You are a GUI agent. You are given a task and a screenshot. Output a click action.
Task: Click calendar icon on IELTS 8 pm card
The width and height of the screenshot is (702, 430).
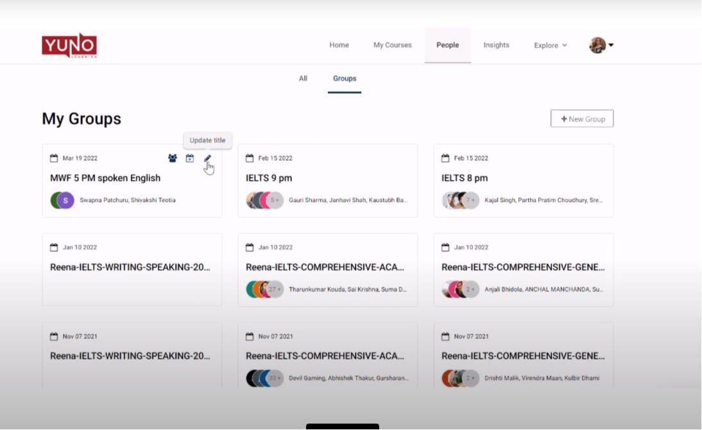pos(445,158)
